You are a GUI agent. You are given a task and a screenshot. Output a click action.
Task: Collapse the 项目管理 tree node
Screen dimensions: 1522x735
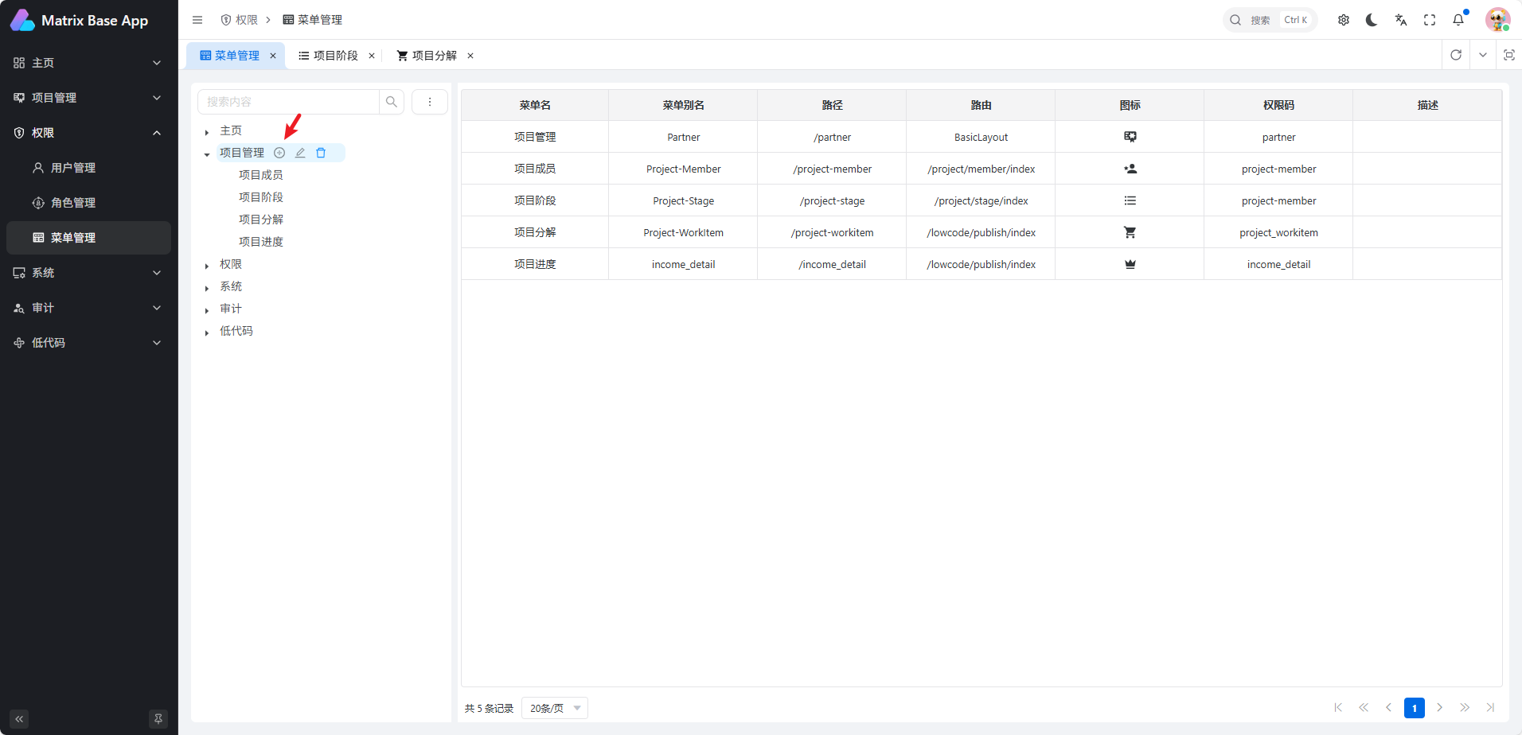point(207,153)
